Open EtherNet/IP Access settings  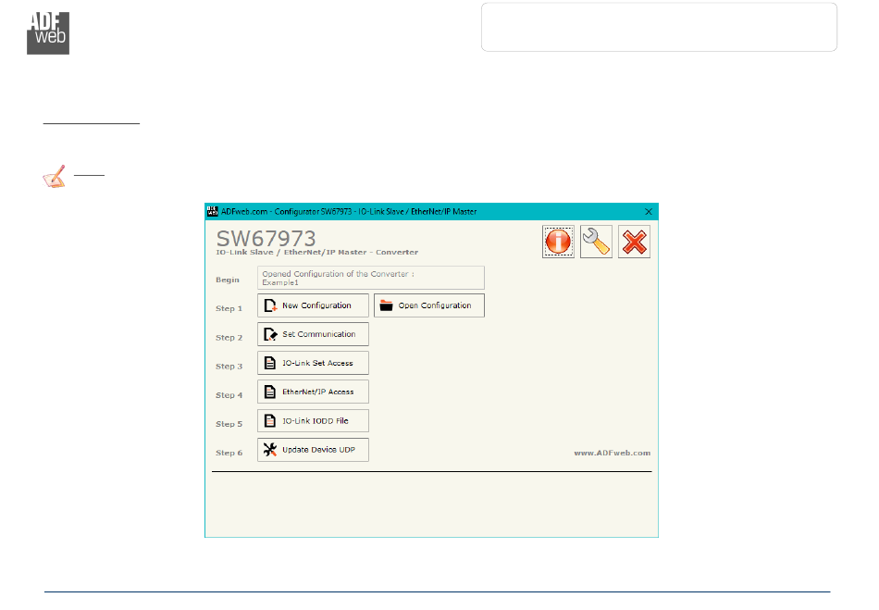click(313, 392)
